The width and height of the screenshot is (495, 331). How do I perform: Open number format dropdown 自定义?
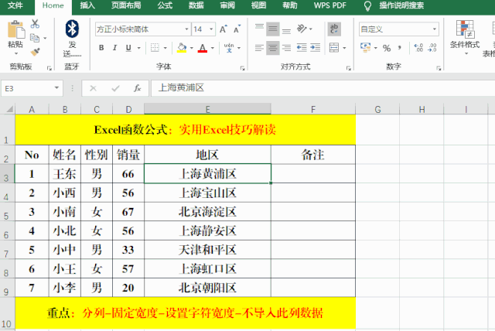[435, 29]
